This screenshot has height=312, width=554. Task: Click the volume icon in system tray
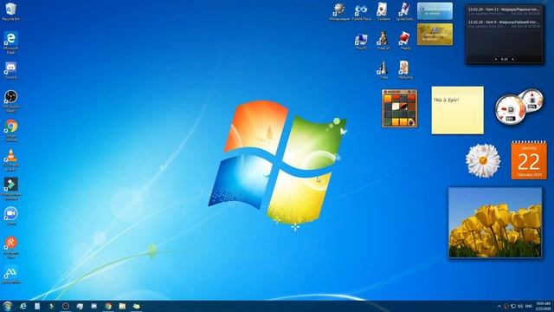point(520,306)
